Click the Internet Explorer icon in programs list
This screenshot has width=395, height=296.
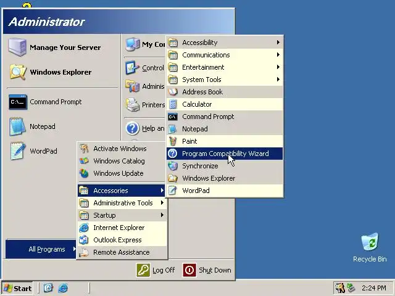coord(84,228)
